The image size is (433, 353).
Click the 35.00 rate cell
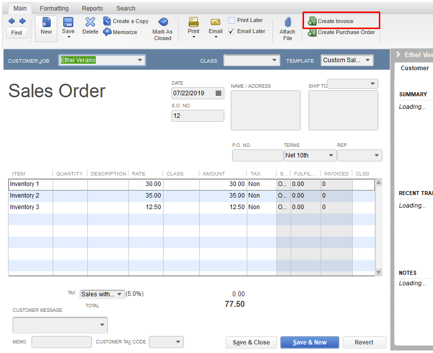click(x=146, y=196)
